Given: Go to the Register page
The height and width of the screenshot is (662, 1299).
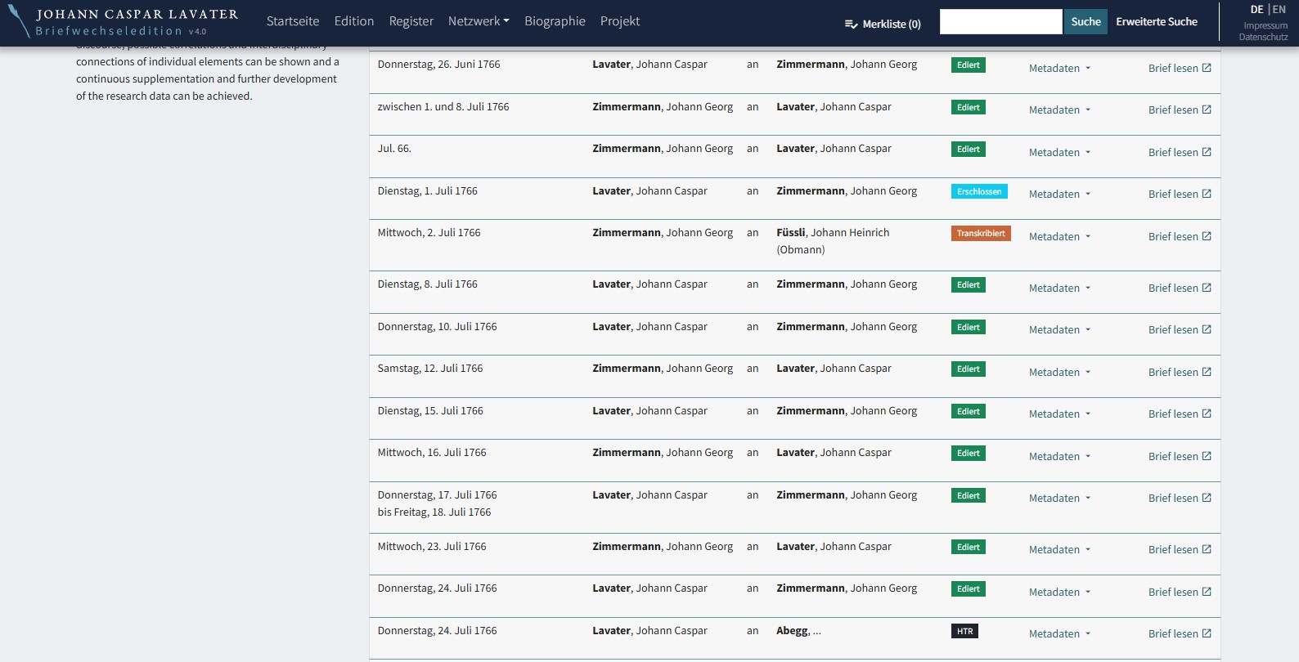Looking at the screenshot, I should [411, 21].
